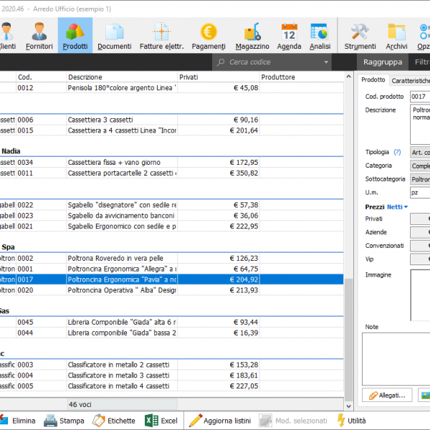Screen dimensions: 430x430
Task: Sort by the Privati column header
Action: click(219, 77)
